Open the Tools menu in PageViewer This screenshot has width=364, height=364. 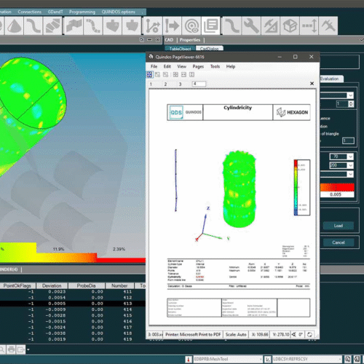coord(215,66)
